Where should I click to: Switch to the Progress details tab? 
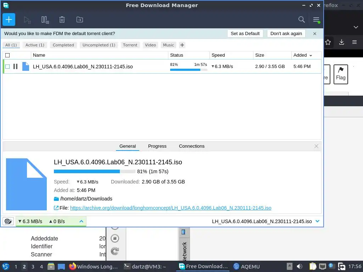[x=157, y=146]
